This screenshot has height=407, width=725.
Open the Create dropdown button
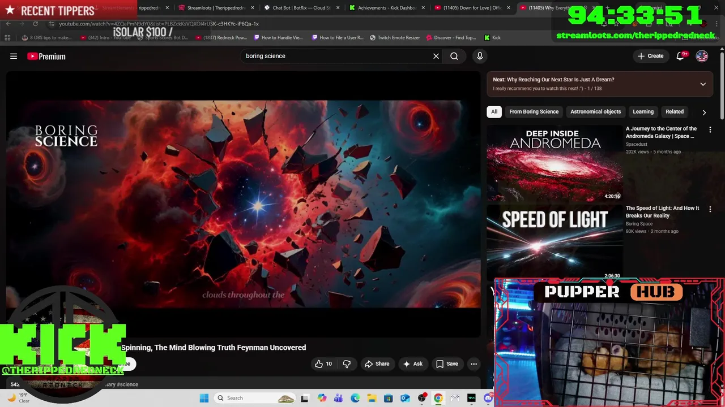[650, 56]
